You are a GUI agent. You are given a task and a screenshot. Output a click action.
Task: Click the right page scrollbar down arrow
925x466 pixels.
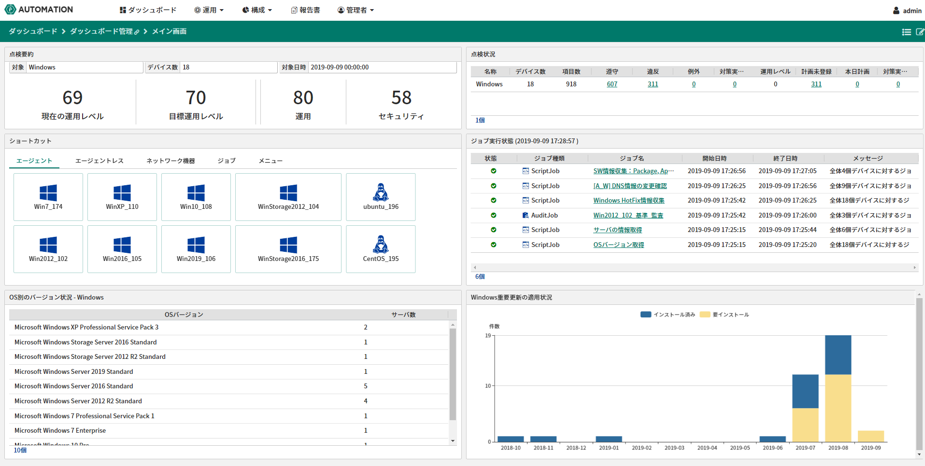click(919, 454)
